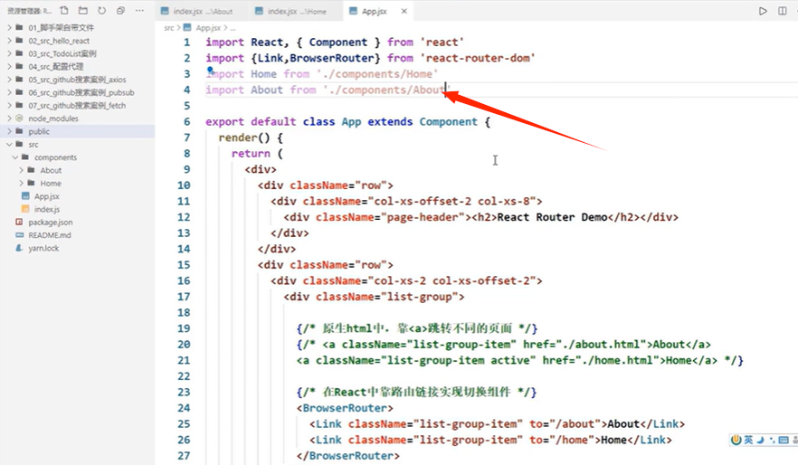Click the New Folder icon in explorer header

83,10
